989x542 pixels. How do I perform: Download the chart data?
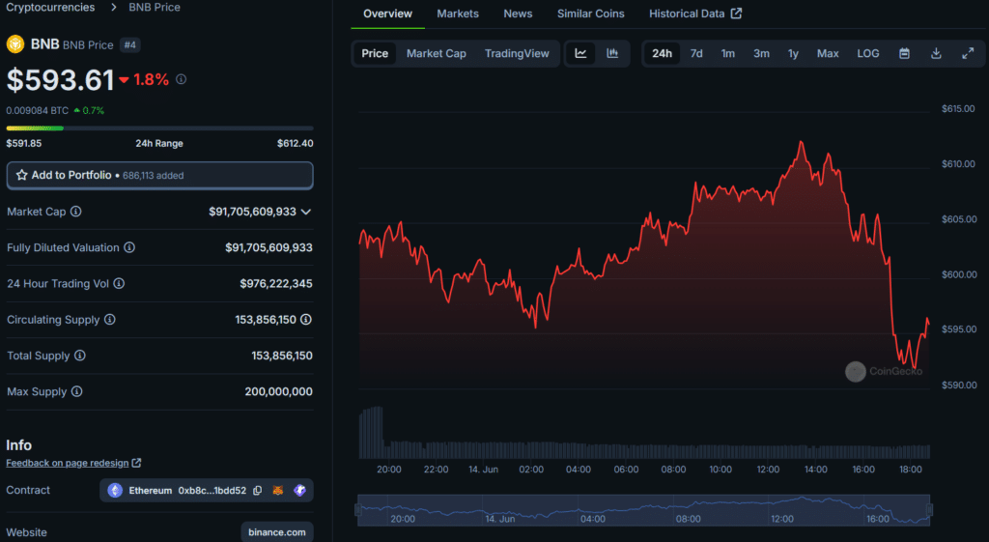[x=936, y=54]
